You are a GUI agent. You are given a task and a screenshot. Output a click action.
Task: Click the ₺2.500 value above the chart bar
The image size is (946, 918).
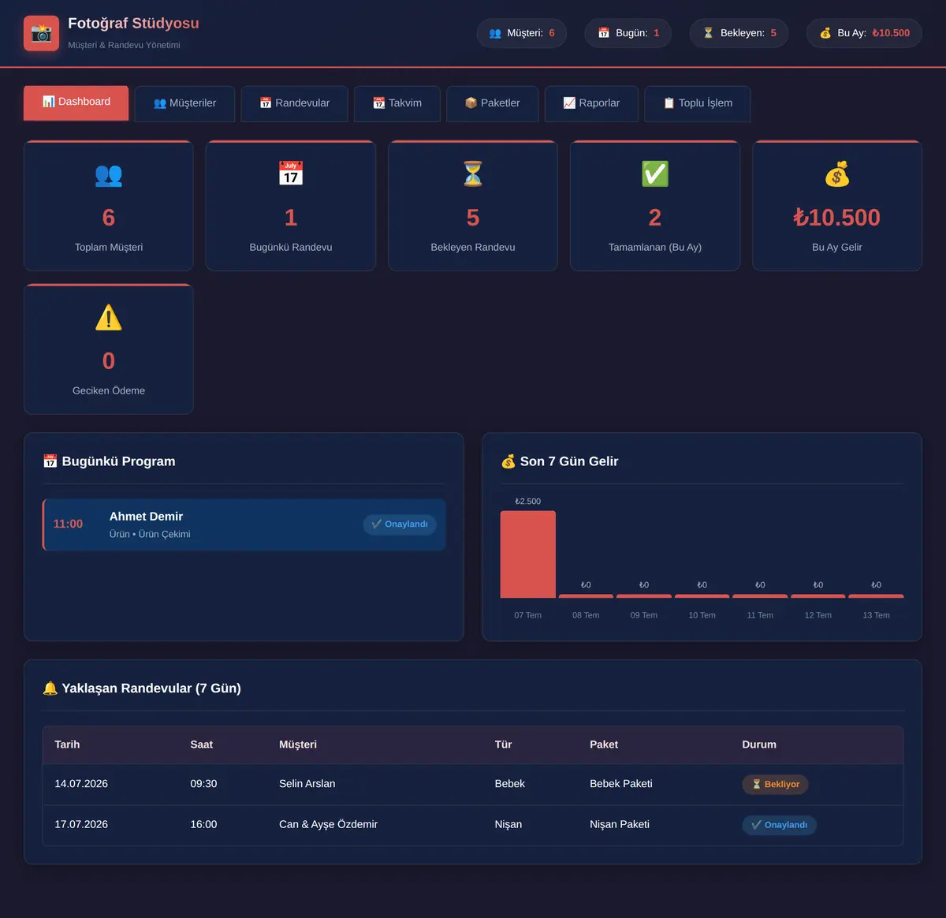point(528,502)
